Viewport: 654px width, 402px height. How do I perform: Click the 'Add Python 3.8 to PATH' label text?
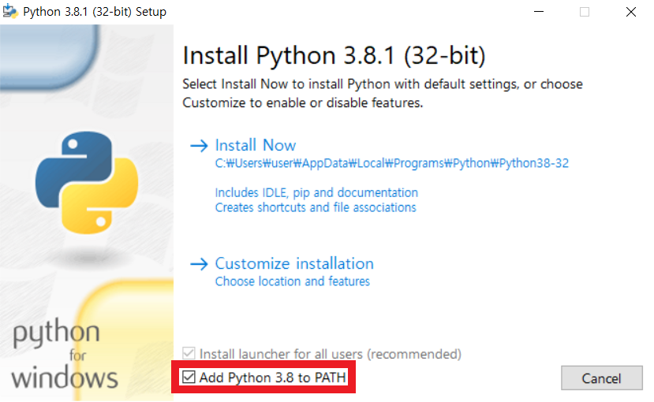click(x=273, y=378)
